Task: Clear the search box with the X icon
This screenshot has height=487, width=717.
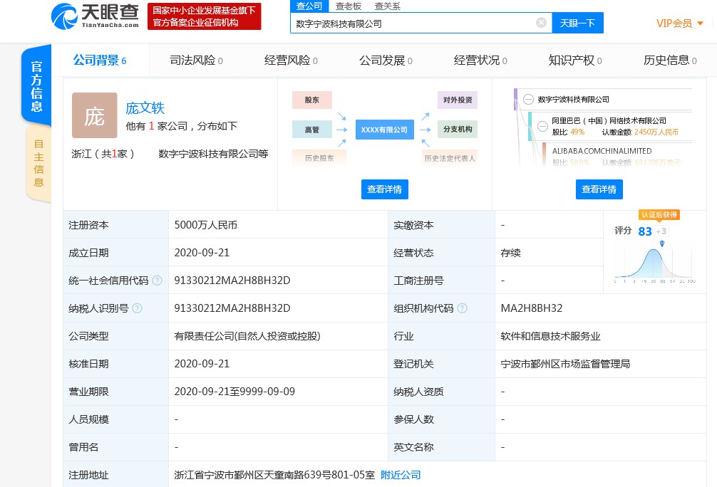Action: tap(541, 23)
